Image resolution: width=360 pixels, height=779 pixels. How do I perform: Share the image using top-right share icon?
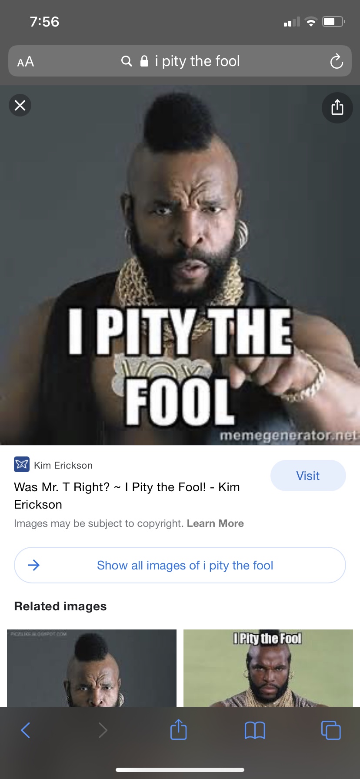pos(337,107)
